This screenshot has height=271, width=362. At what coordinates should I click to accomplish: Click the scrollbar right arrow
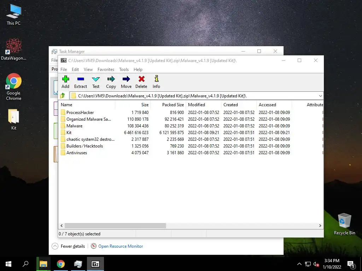pyautogui.click(x=320, y=225)
